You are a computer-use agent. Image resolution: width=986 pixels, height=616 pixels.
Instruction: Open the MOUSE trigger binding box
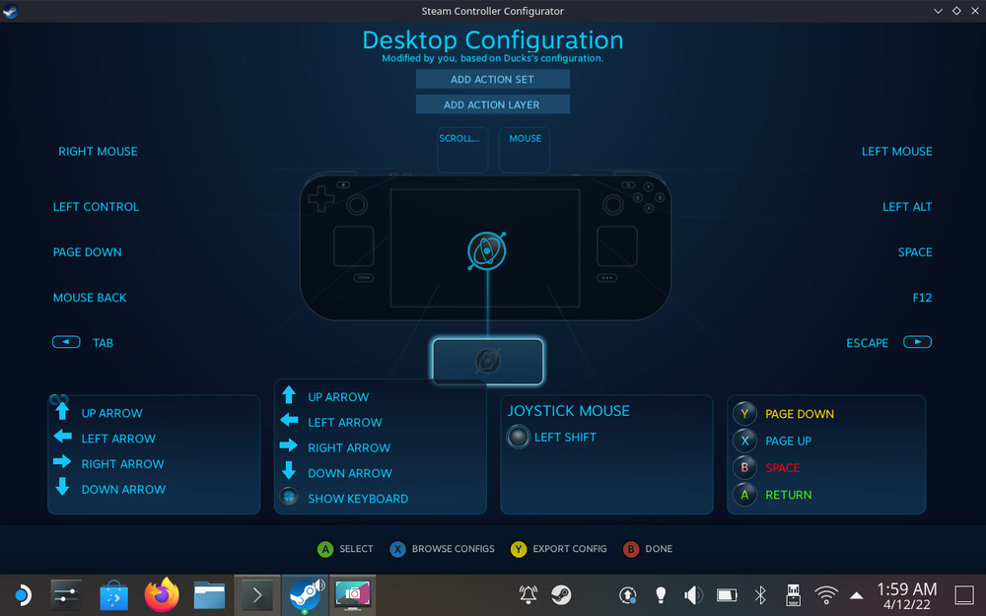(525, 150)
